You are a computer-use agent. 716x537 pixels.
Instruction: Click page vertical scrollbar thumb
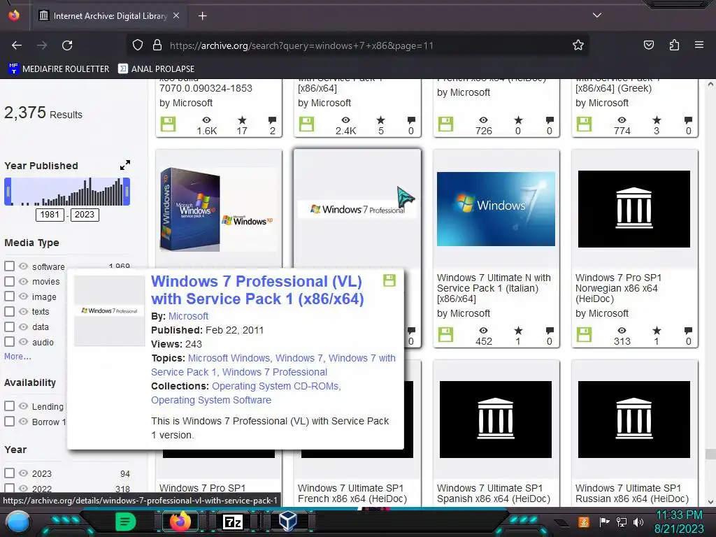point(710,454)
